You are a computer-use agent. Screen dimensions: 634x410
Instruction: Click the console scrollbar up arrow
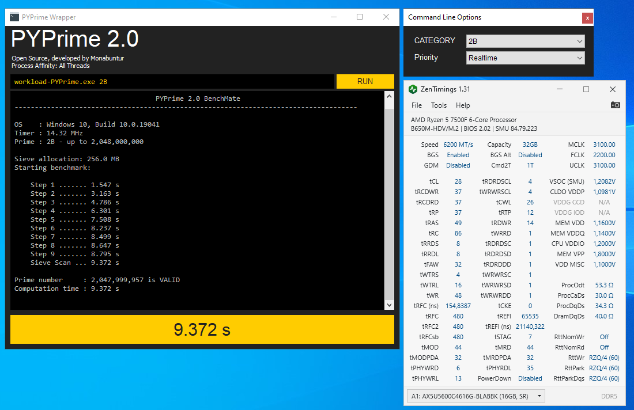pos(389,96)
